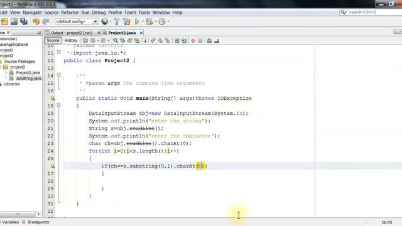Image resolution: width=402 pixels, height=226 pixels.
Task: Open the Run Project dropdown arrow
Action: 143,22
